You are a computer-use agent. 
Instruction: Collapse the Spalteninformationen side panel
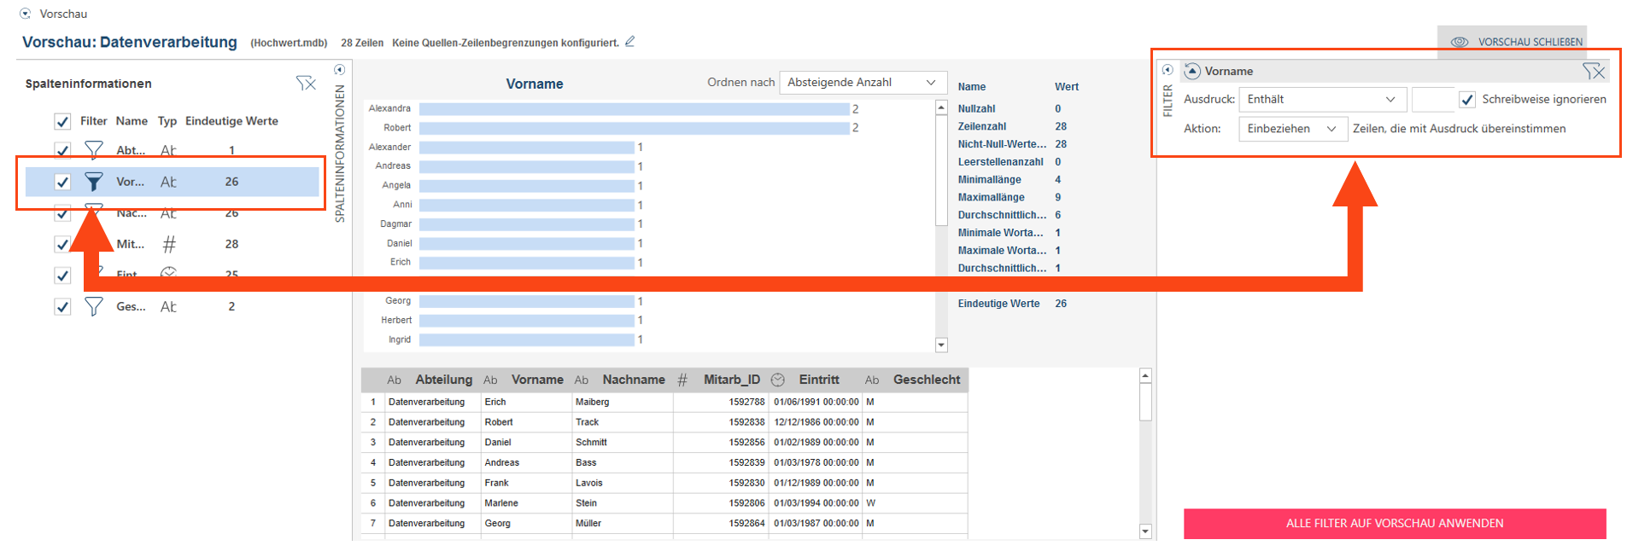pos(339,70)
